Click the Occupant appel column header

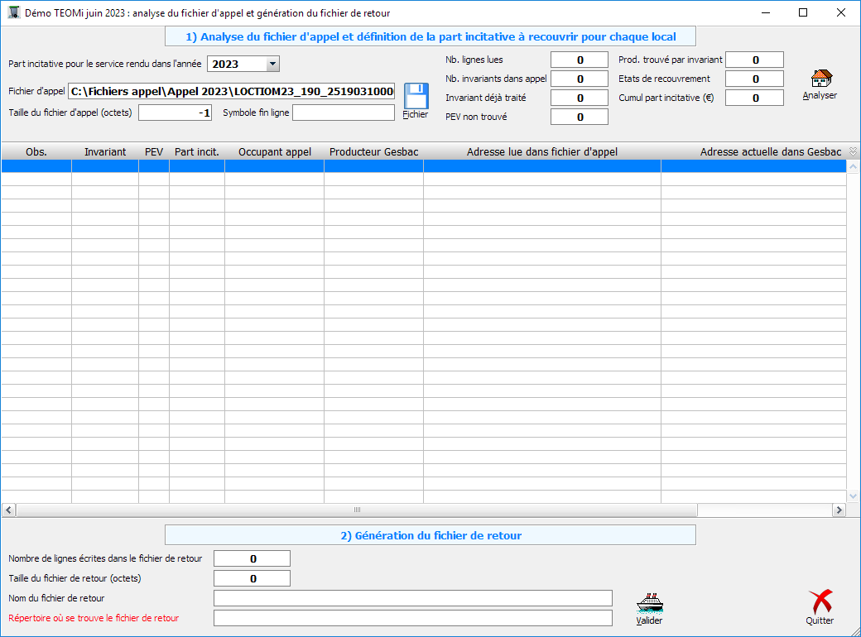(x=274, y=152)
